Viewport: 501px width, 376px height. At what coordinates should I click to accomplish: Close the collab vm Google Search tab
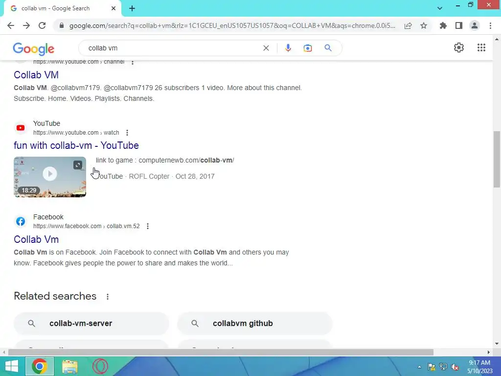[x=114, y=9]
